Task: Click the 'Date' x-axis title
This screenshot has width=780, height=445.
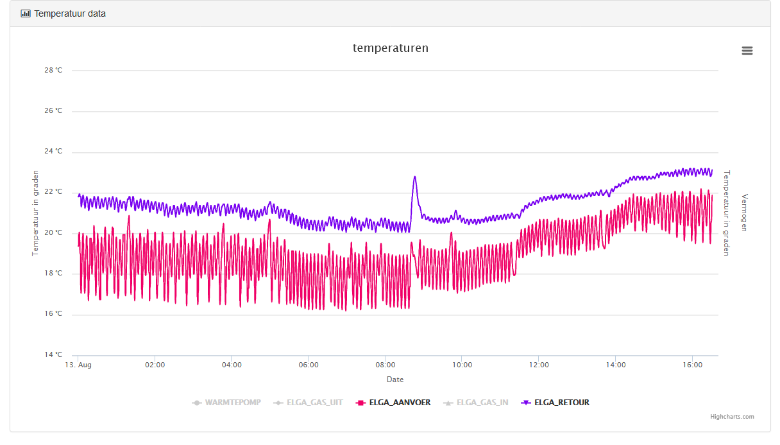Action: point(395,380)
